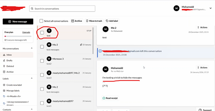Image resolution: width=215 pixels, height=111 pixels.
Task: Compose with the New message button
Action: point(18,21)
